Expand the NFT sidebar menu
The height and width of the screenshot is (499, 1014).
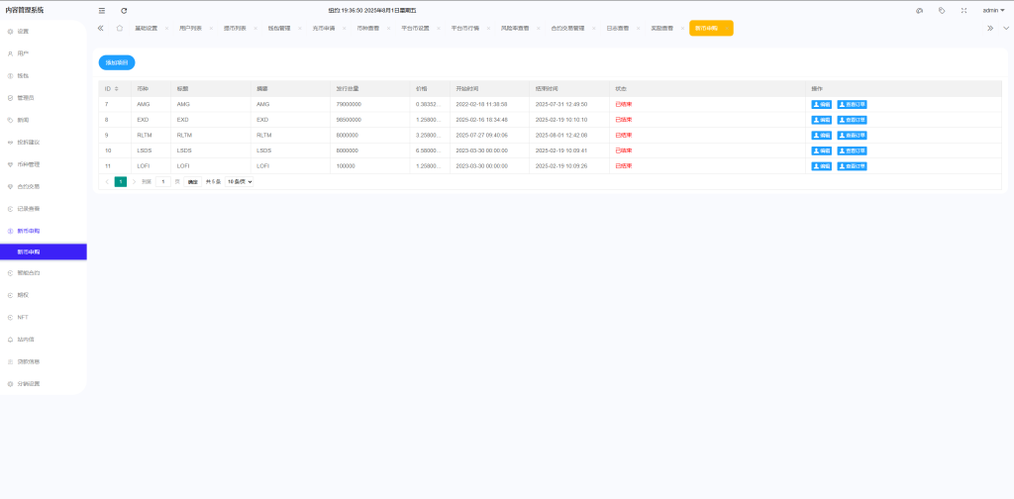click(x=23, y=317)
